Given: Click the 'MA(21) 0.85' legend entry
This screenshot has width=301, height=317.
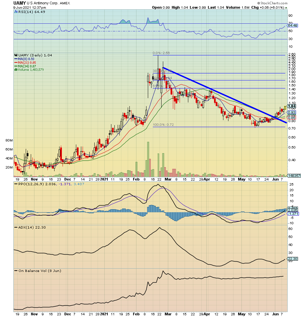Looking at the screenshot, I should click(25, 62).
